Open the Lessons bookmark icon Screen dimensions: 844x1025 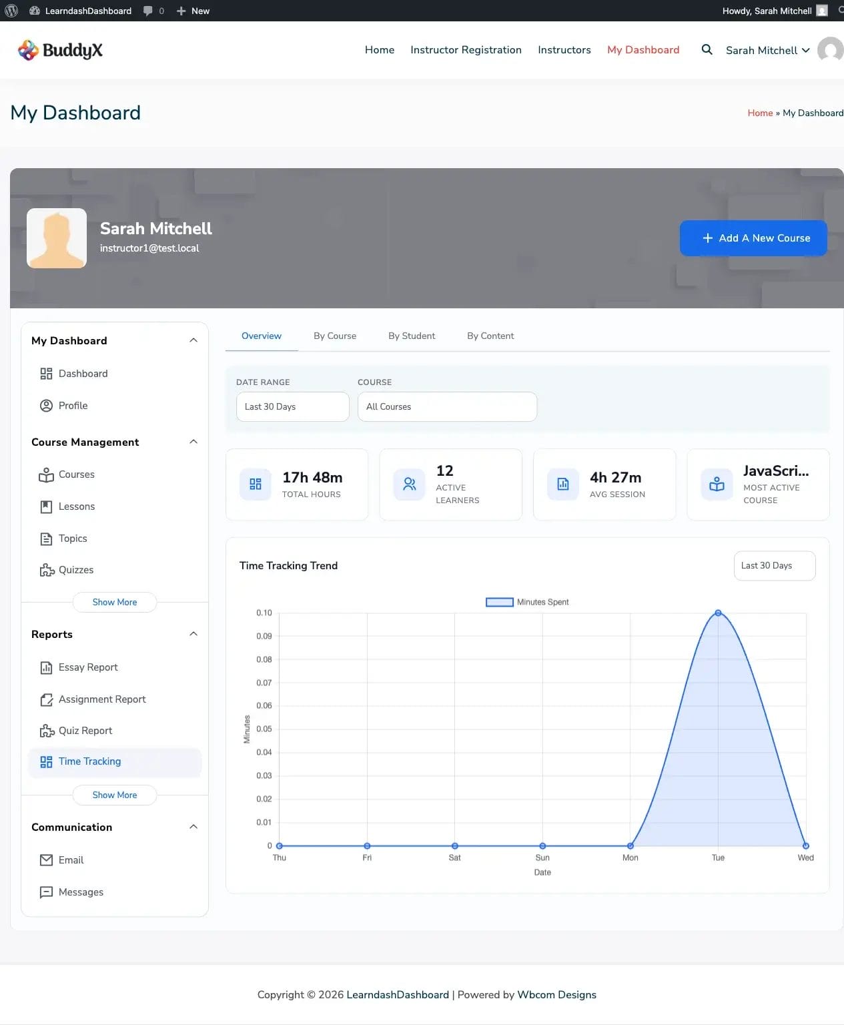[x=46, y=506]
